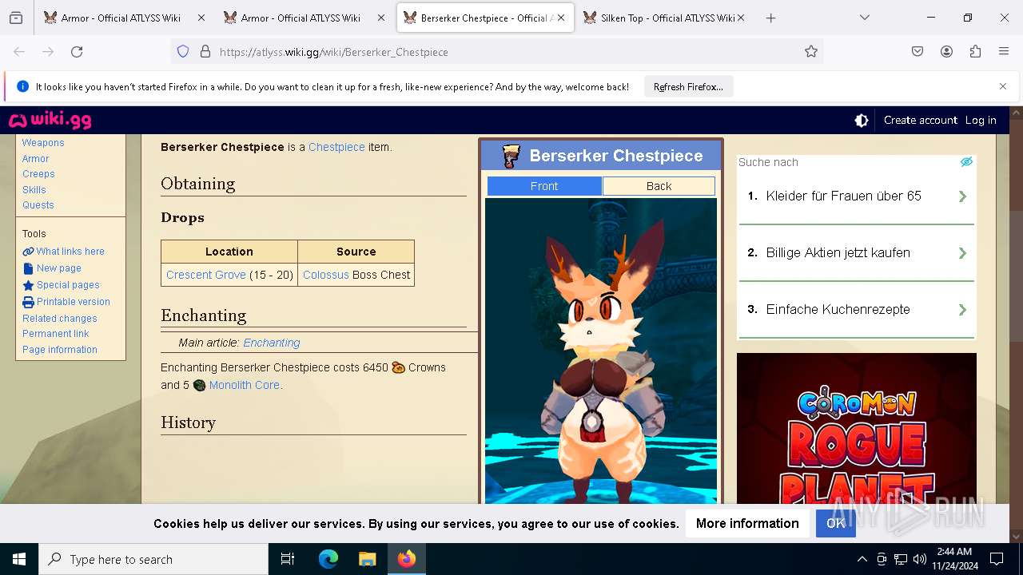Screen dimensions: 1023x575
Task: Open Firefox account icon
Action: coord(946,51)
